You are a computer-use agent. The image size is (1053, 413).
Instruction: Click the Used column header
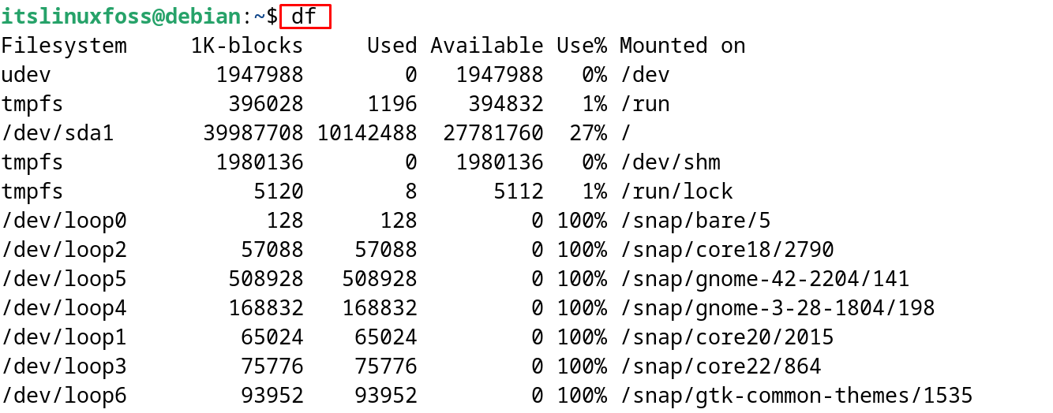coord(392,46)
